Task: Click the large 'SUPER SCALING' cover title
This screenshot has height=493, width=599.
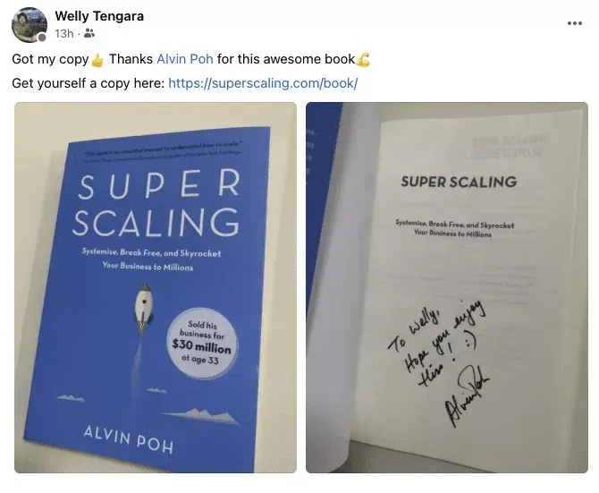Action: coord(157,203)
